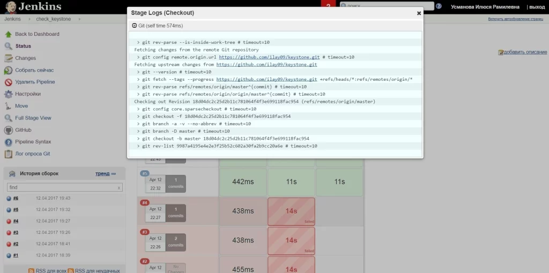Click the Status magnifier icon
Screen dimensions: 549x273
click(x=9, y=46)
